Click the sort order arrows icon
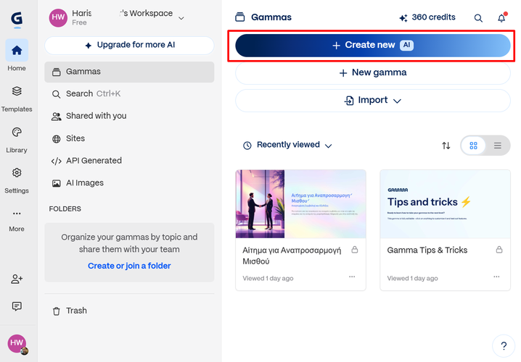 (x=446, y=146)
